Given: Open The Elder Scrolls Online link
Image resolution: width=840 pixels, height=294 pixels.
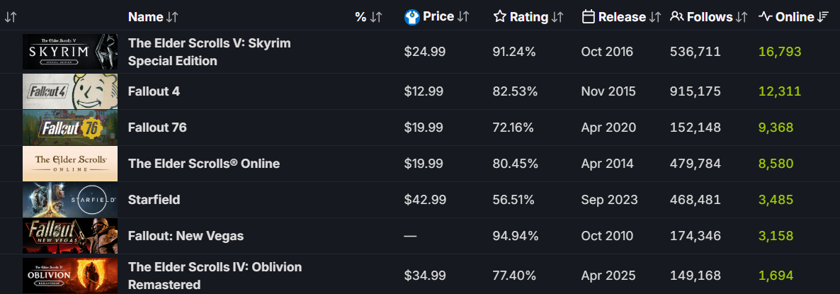Looking at the screenshot, I should [204, 164].
